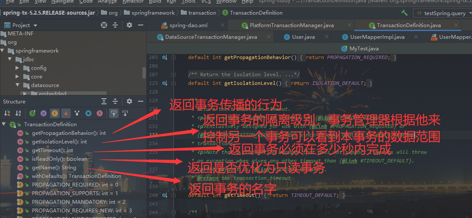Select withDefaults(): TransactionDefinition in Structure
Image resolution: width=472 pixels, height=218 pixels.
pyautogui.click(x=76, y=176)
